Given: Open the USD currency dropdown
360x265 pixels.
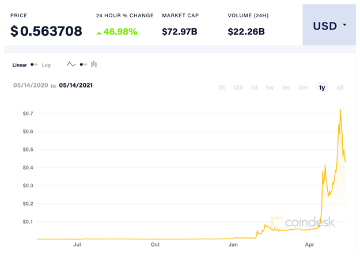Looking at the screenshot, I should point(329,25).
